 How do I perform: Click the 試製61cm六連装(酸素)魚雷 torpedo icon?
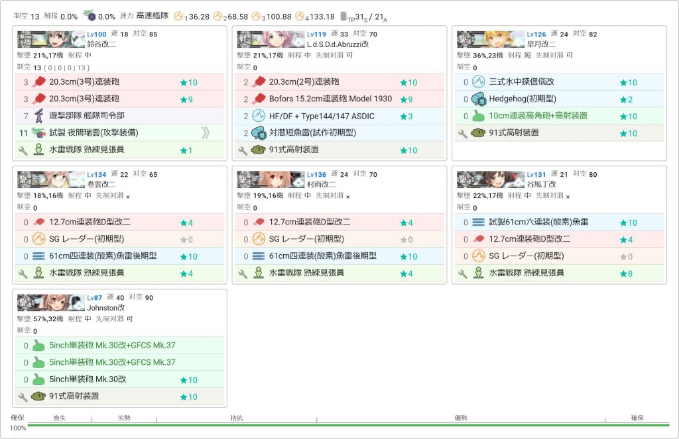pos(479,222)
